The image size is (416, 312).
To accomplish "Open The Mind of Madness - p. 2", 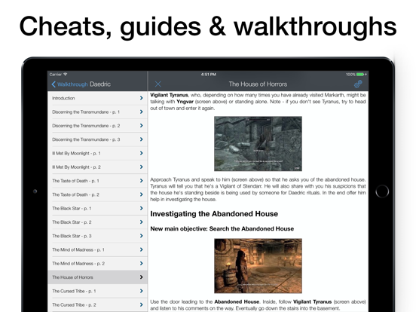I will tap(98, 264).
